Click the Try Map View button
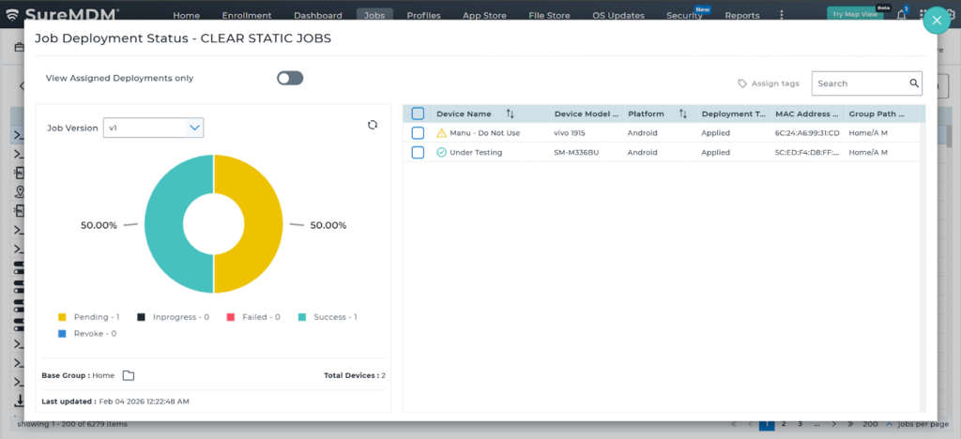Image resolution: width=961 pixels, height=439 pixels. click(x=854, y=14)
